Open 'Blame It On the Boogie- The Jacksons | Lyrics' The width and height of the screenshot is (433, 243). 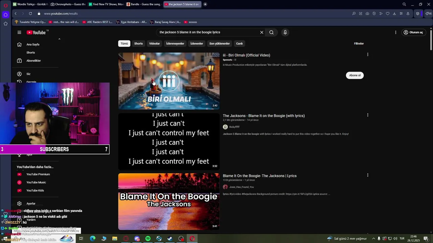click(x=259, y=176)
